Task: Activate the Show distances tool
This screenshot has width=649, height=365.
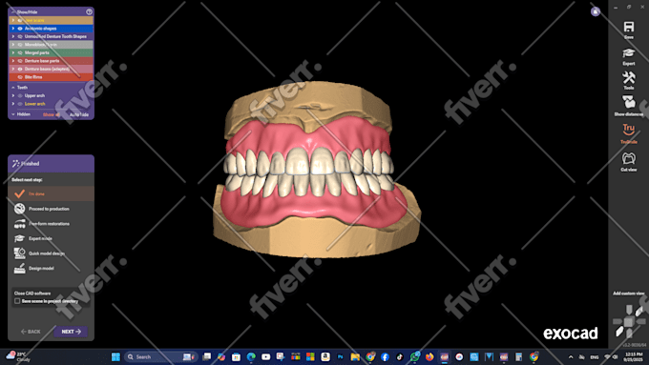Action: coord(628,102)
